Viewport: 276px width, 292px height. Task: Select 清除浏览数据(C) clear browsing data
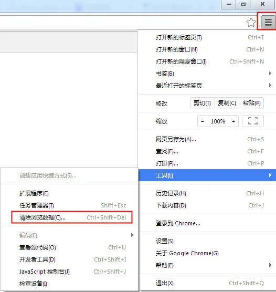(72, 217)
